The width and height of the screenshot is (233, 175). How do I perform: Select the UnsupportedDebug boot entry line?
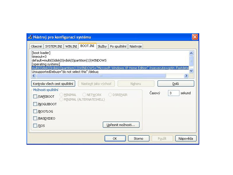tap(65, 72)
